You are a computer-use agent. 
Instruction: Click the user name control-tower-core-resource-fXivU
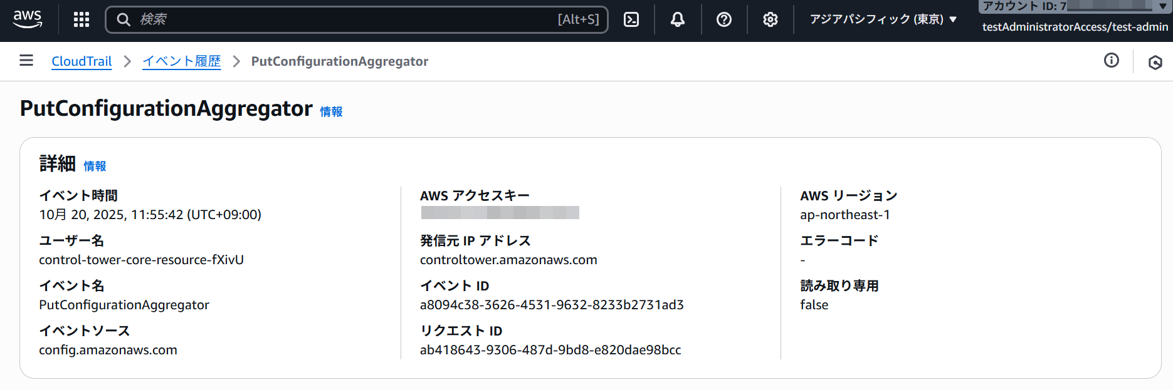click(x=141, y=260)
